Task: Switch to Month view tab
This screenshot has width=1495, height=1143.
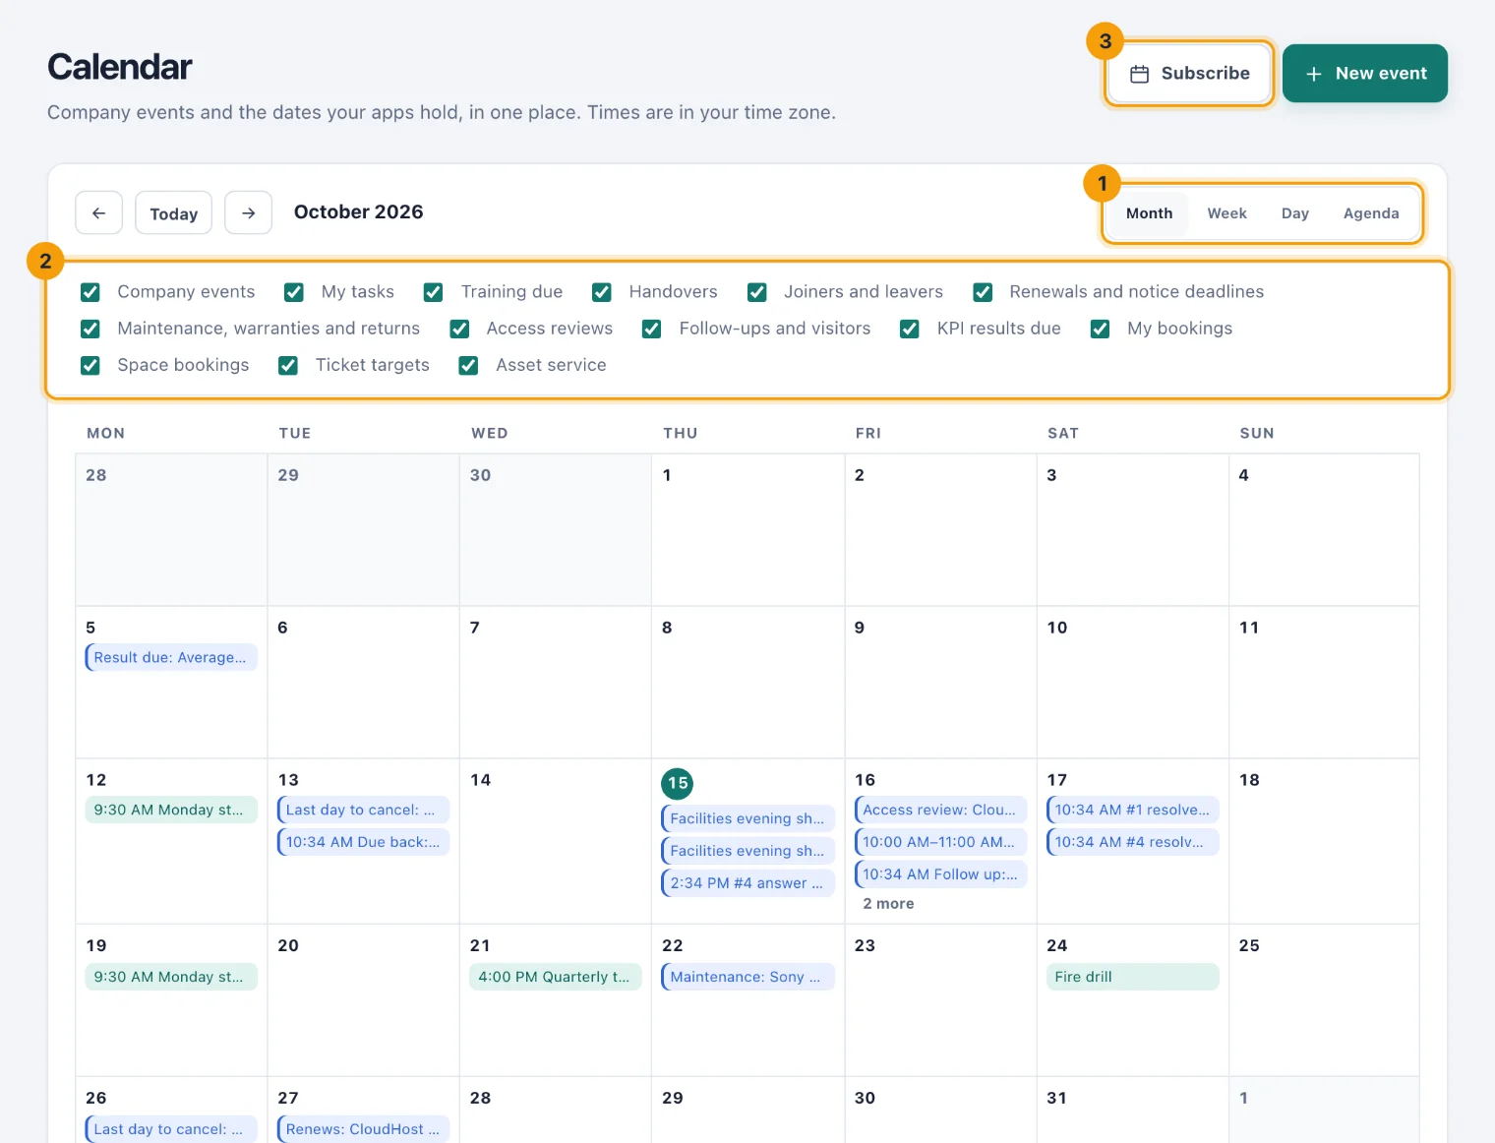Action: pos(1149,213)
